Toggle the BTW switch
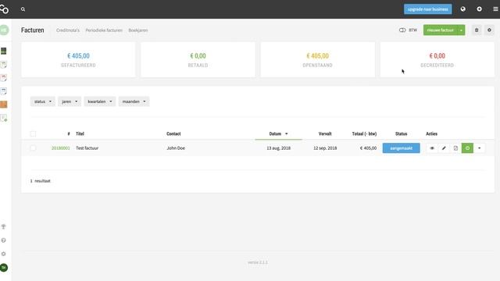 (x=402, y=30)
